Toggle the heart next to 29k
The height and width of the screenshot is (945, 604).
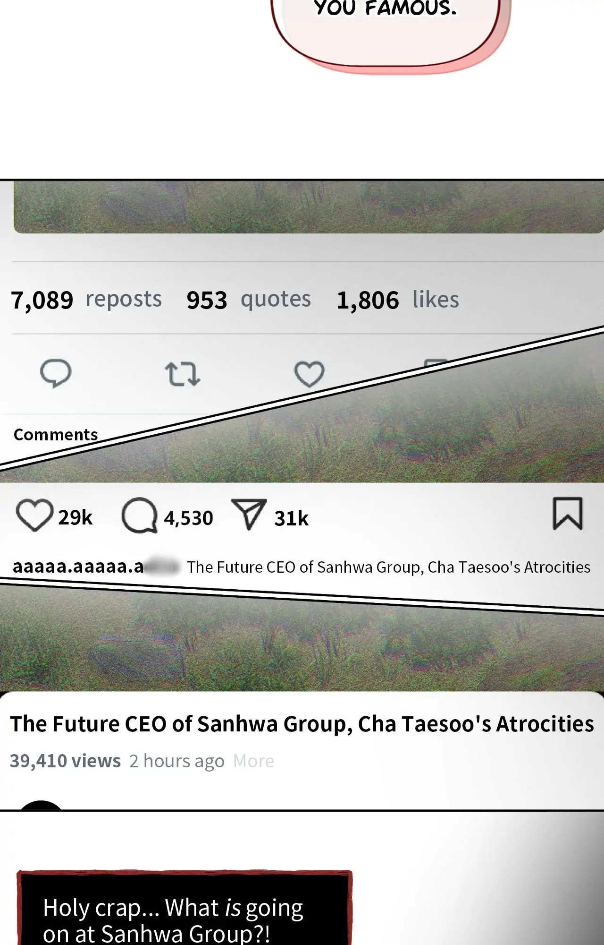pyautogui.click(x=34, y=515)
